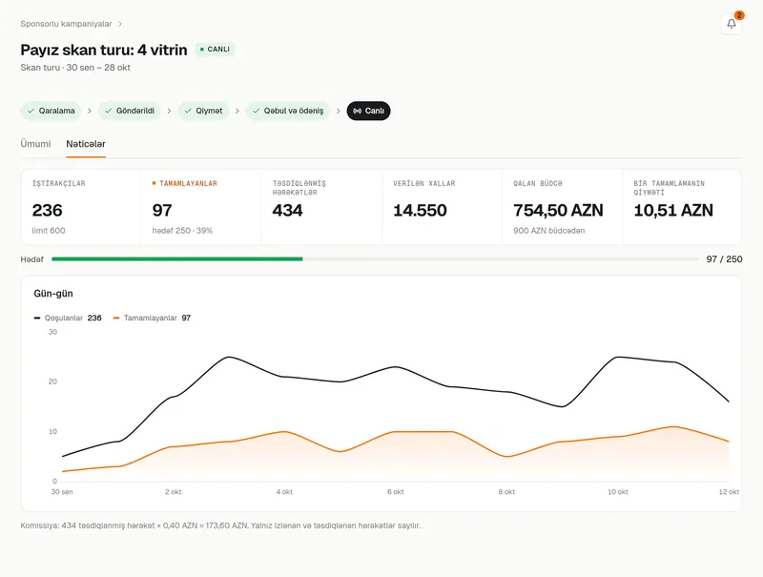Select the Qalan büdcə metric card
This screenshot has height=577, width=763.
click(562, 207)
